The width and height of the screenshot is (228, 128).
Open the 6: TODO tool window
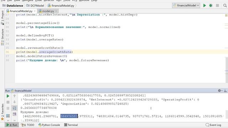click(x=27, y=125)
